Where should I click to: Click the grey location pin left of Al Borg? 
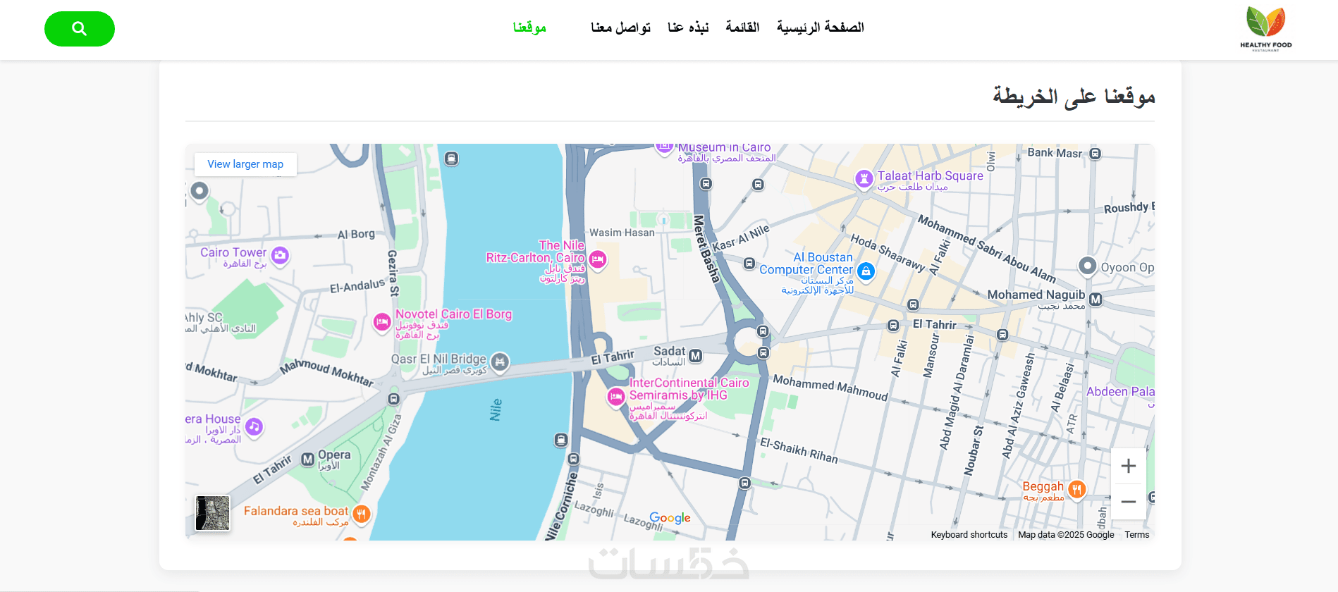(x=200, y=191)
